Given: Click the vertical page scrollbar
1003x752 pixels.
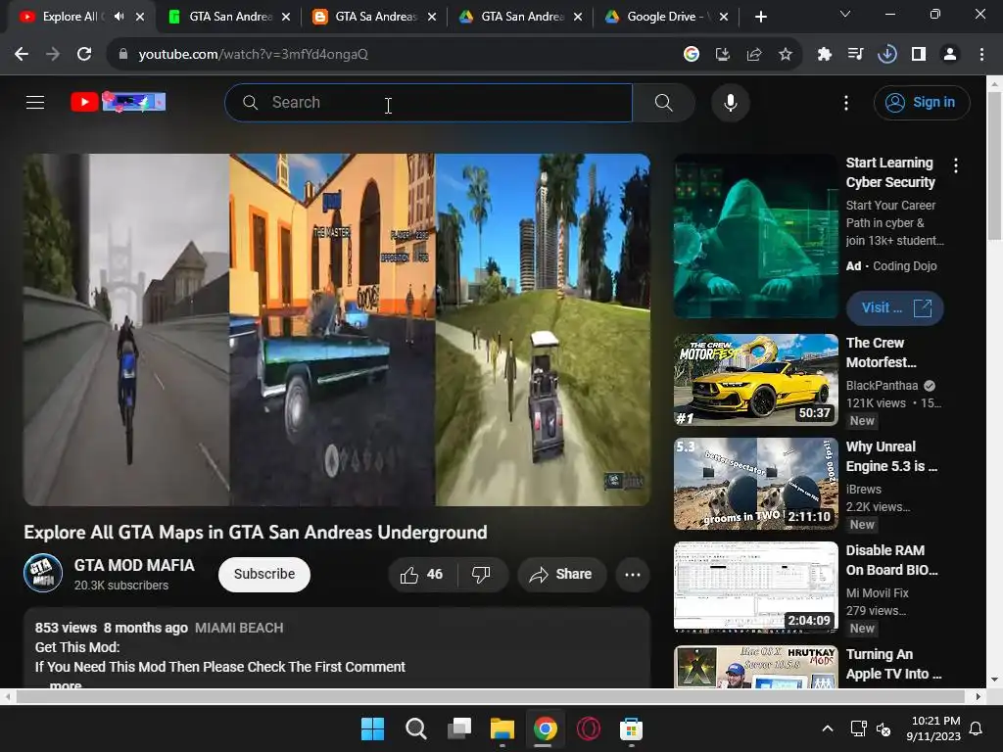Looking at the screenshot, I should pyautogui.click(x=995, y=167).
